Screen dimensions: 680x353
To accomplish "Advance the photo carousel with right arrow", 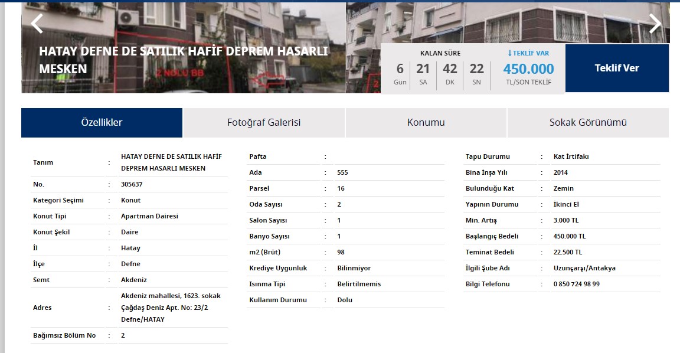I will (655, 24).
